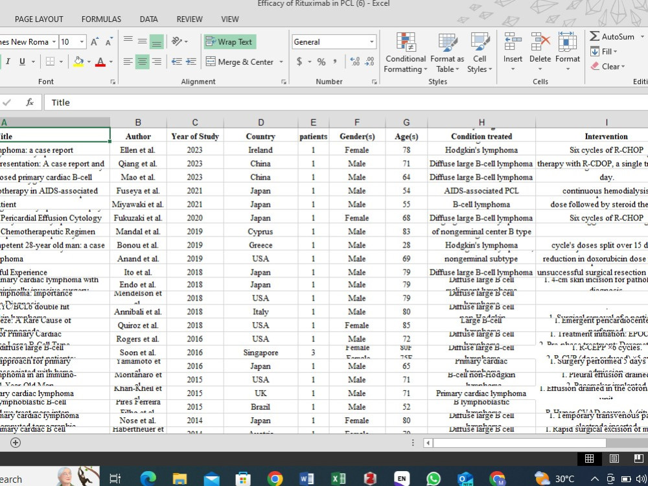This screenshot has width=648, height=486.
Task: Toggle Align Right
Action: (157, 62)
